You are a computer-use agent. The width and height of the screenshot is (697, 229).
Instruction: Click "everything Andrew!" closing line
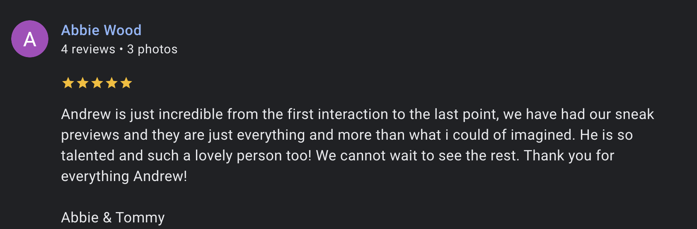click(124, 176)
